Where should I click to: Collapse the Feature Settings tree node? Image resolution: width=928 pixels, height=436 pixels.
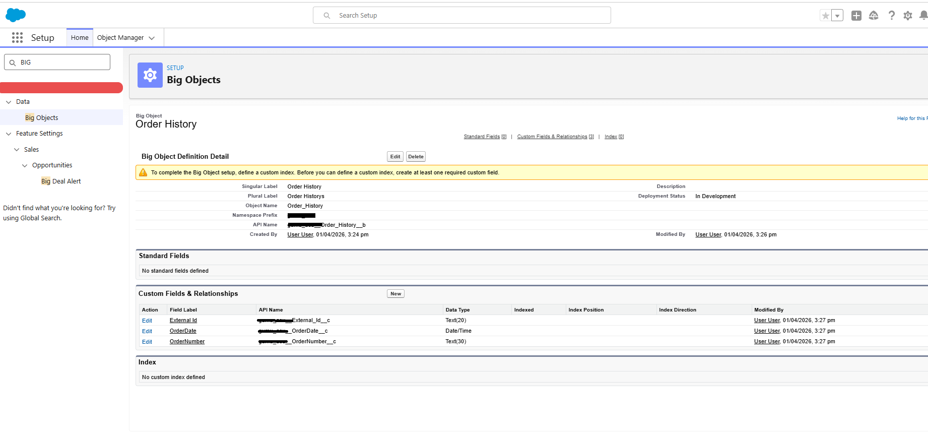[x=9, y=134]
